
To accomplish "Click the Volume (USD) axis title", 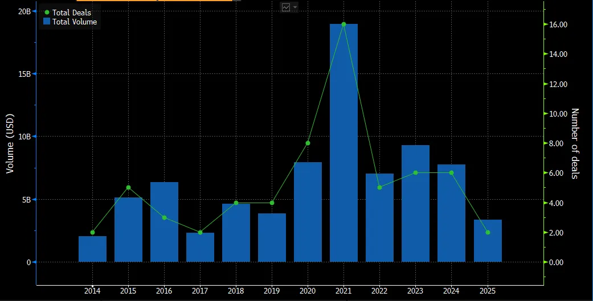I will tap(10, 143).
